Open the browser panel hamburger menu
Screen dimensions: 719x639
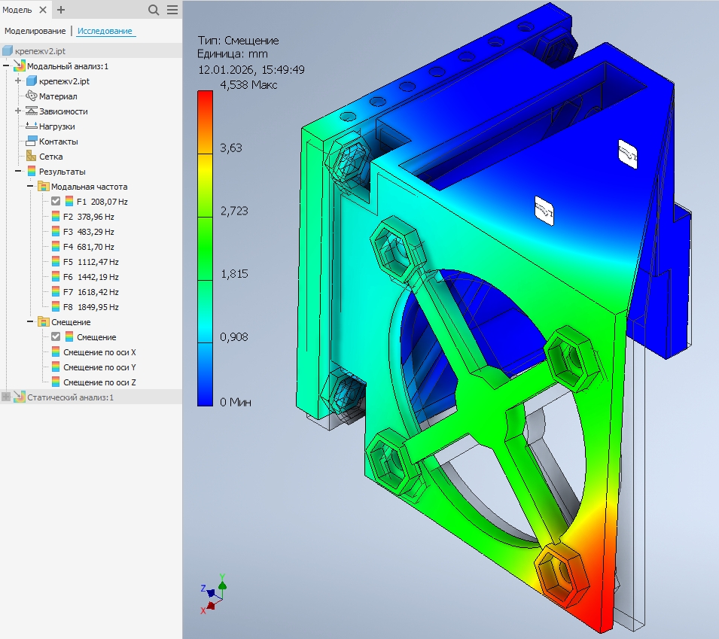click(x=172, y=10)
